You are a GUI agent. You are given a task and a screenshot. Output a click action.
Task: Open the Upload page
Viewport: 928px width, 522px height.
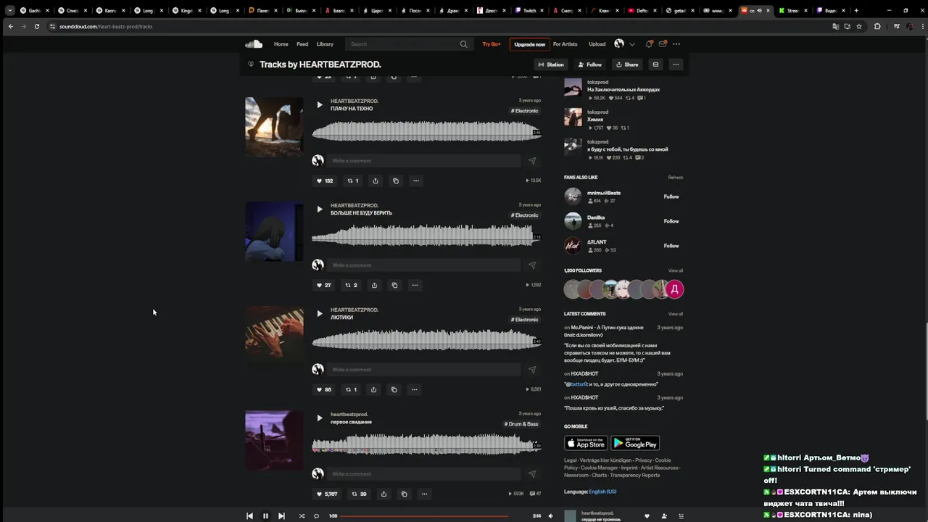point(597,44)
